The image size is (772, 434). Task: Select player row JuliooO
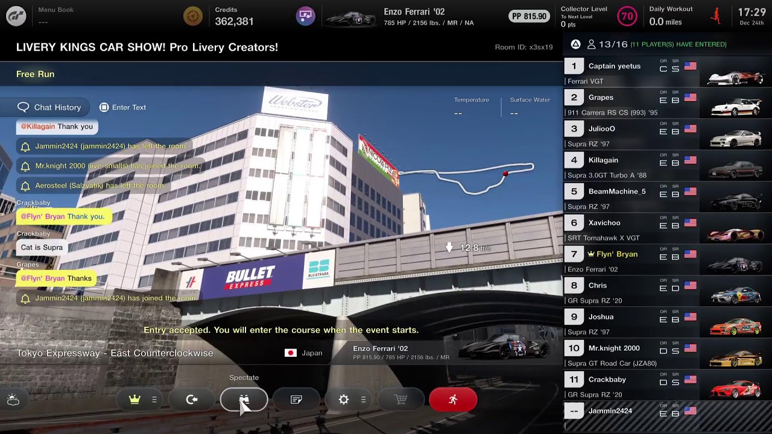[x=668, y=134]
